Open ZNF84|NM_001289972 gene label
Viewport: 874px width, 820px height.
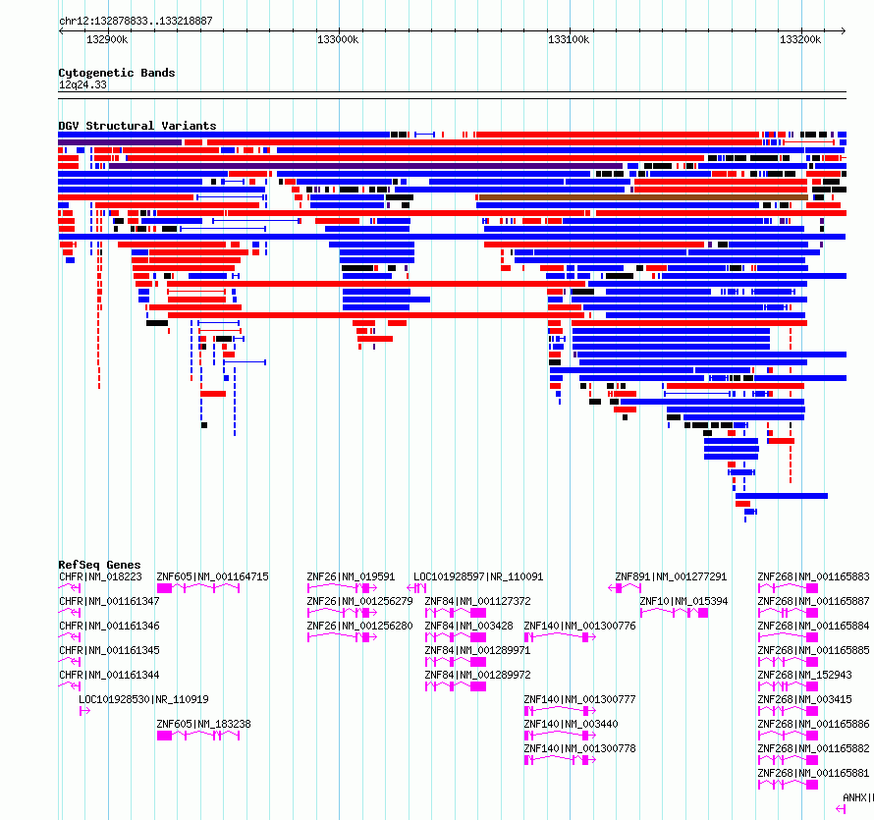click(x=477, y=675)
